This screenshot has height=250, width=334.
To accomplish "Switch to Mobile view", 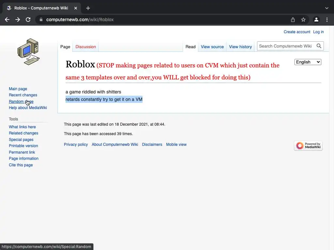I will (176, 145).
